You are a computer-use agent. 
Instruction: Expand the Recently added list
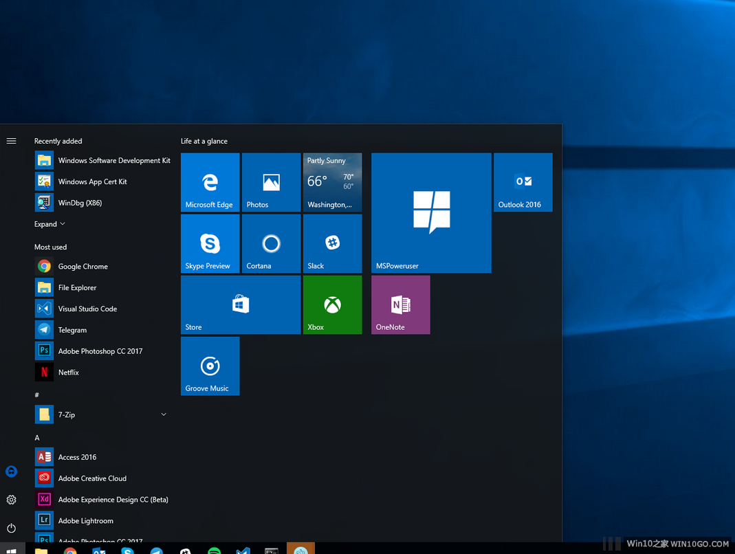click(x=50, y=224)
